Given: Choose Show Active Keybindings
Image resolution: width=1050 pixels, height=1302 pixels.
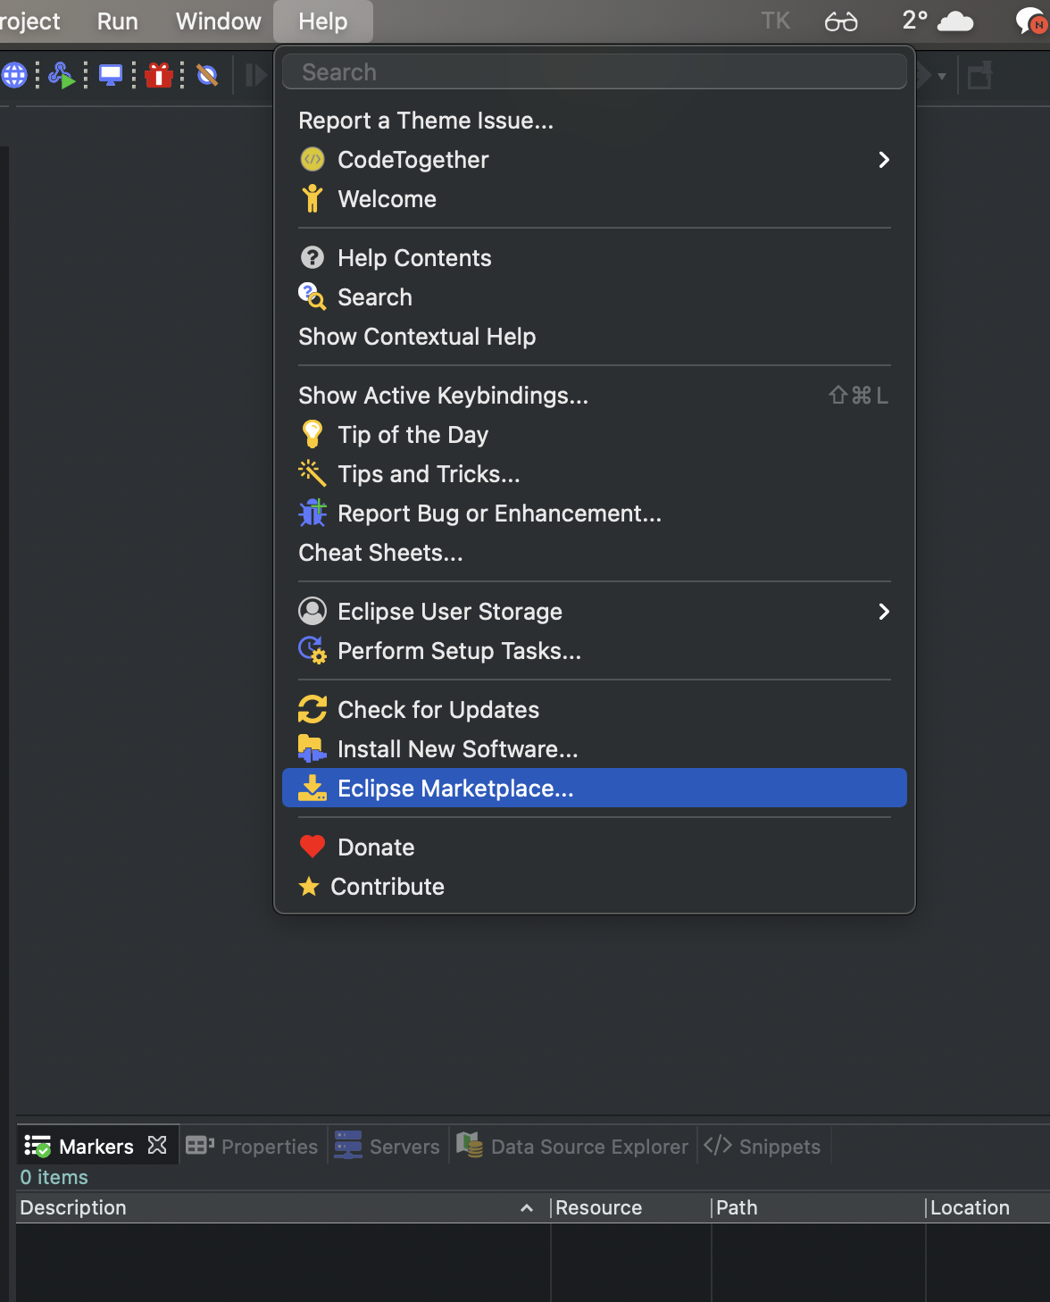Looking at the screenshot, I should (594, 396).
